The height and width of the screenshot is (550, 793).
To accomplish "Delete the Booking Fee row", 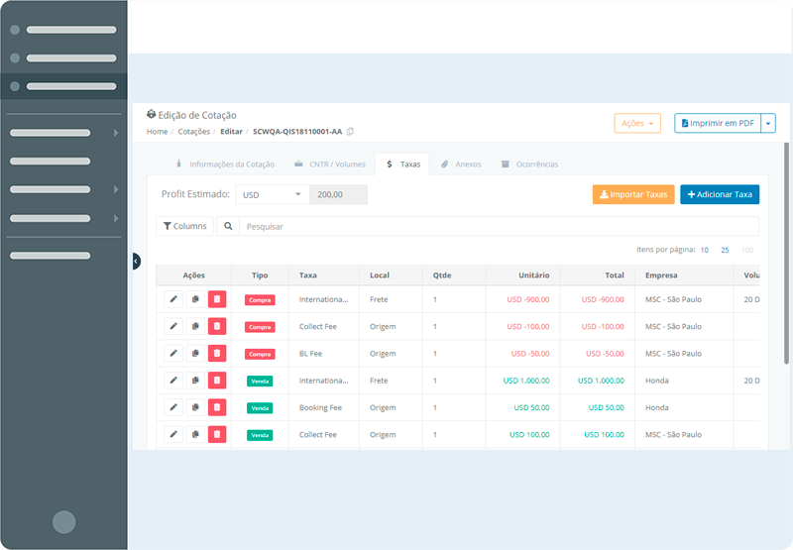I will (x=217, y=407).
